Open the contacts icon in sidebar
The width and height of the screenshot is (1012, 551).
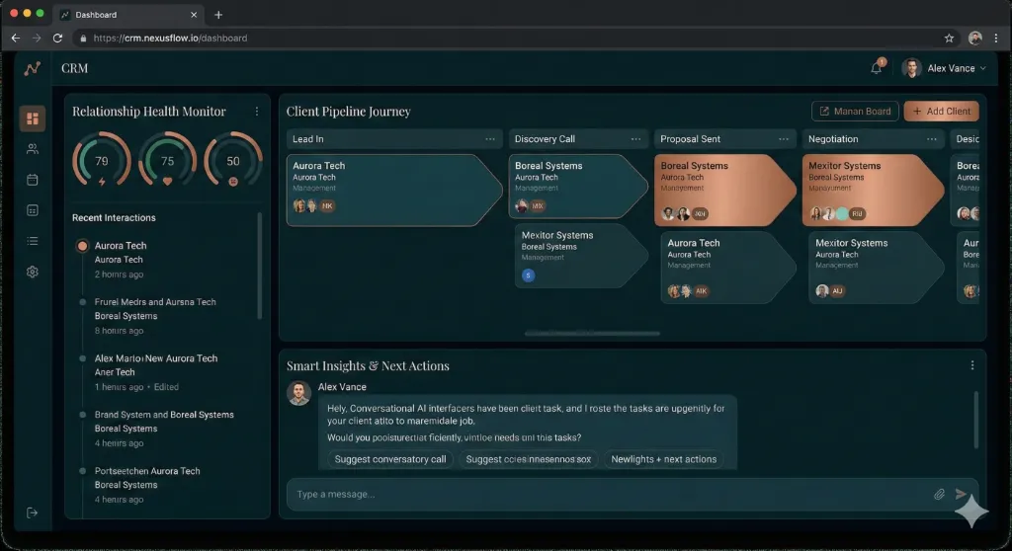[x=33, y=149]
